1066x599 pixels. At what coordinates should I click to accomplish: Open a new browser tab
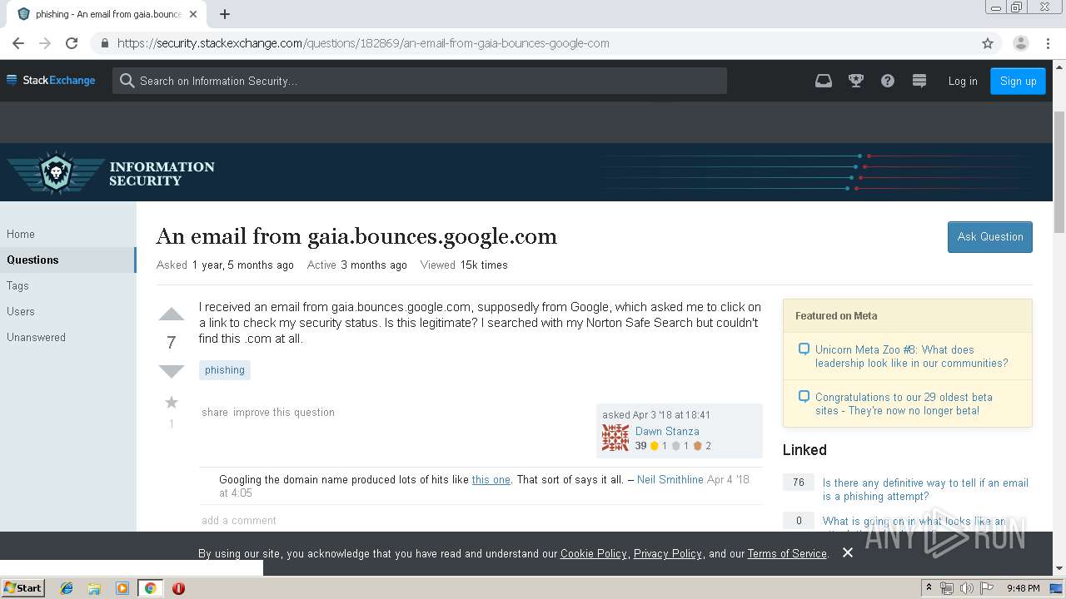pos(225,14)
